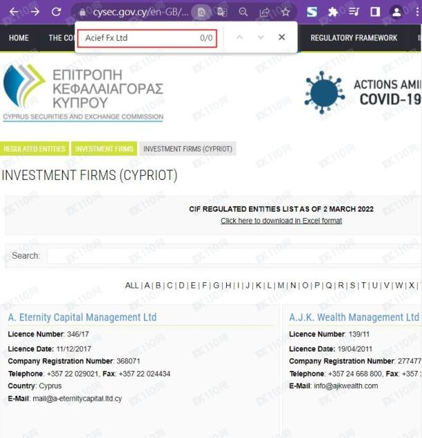
Task: Bookmark this page with the star
Action: [x=286, y=12]
